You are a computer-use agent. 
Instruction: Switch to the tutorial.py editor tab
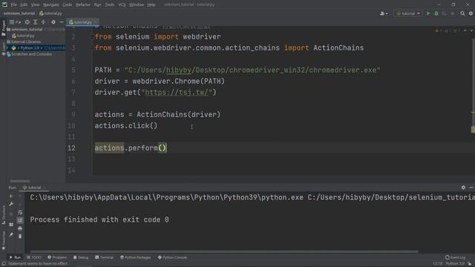pos(82,22)
